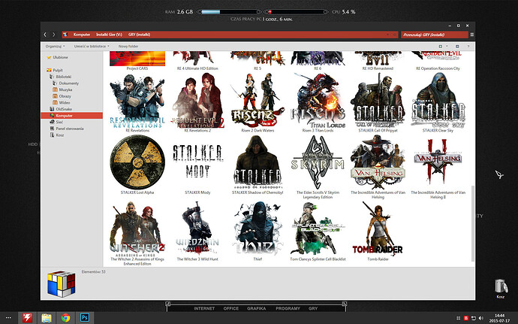Image resolution: width=518 pixels, height=324 pixels.
Task: Select the Risen 3 Titan Lords icon
Action: (x=318, y=101)
